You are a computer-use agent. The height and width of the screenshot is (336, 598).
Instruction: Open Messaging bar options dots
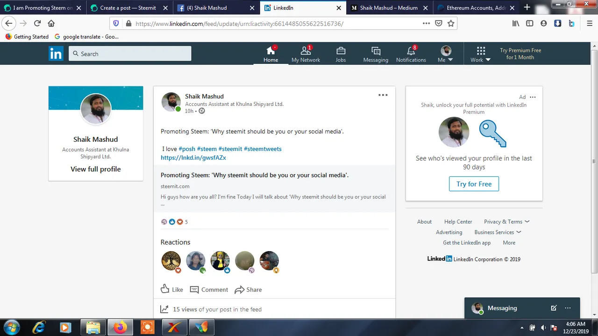pos(568,308)
